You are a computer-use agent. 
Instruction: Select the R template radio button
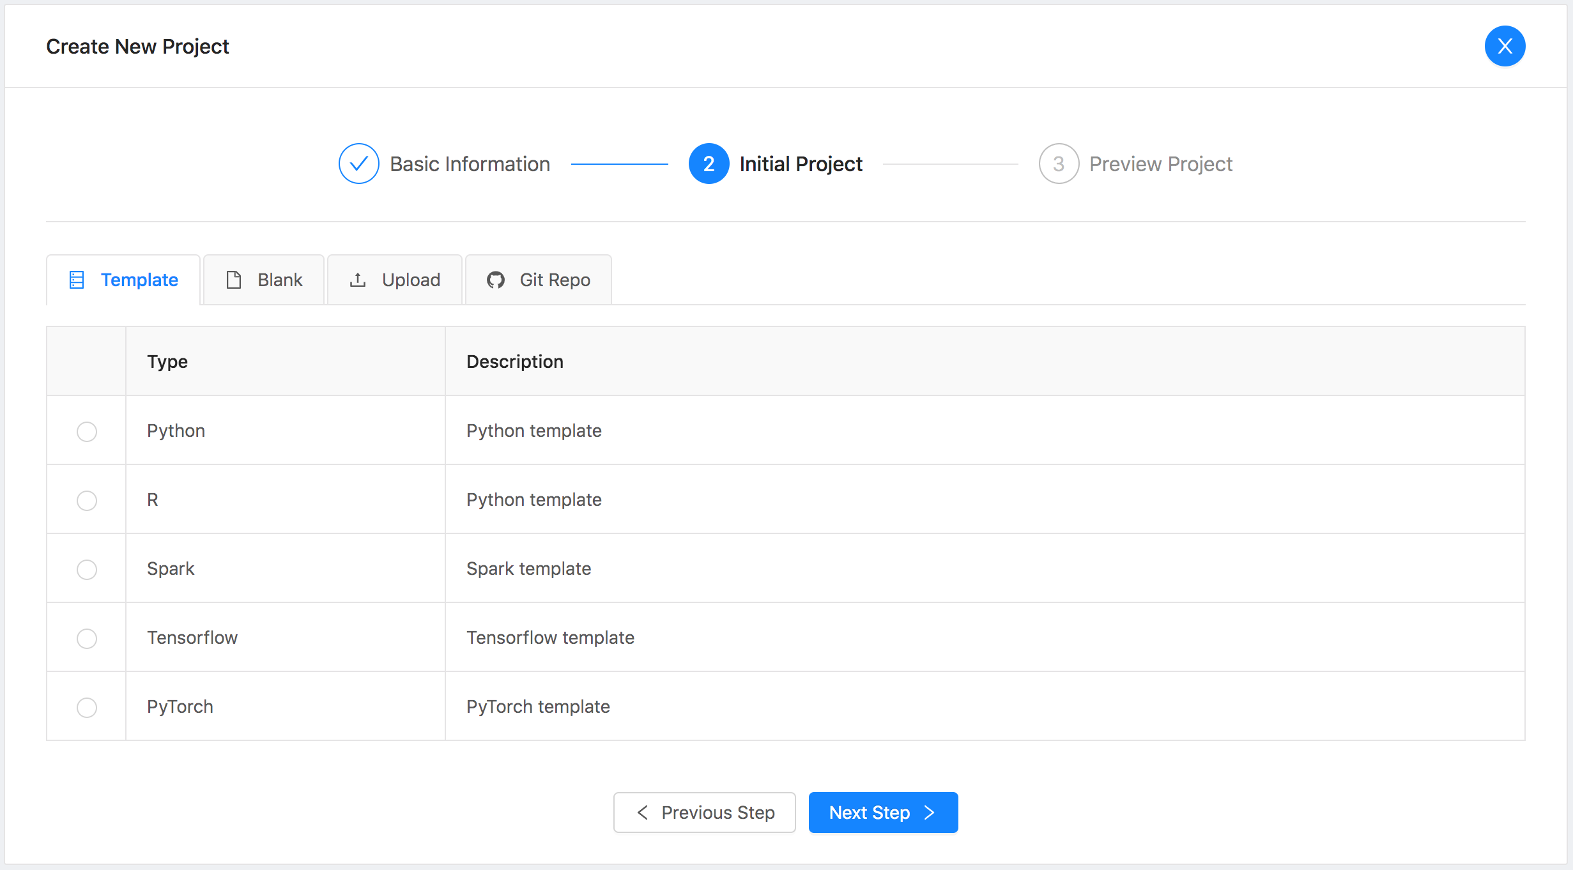click(x=87, y=500)
